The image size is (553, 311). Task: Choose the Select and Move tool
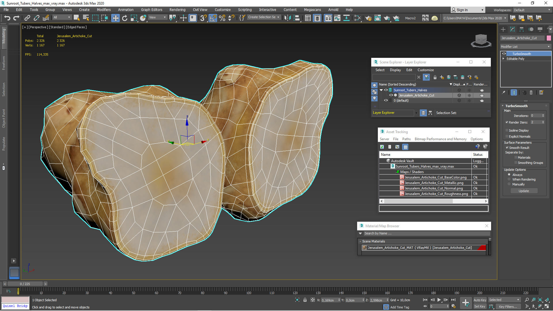(115, 18)
